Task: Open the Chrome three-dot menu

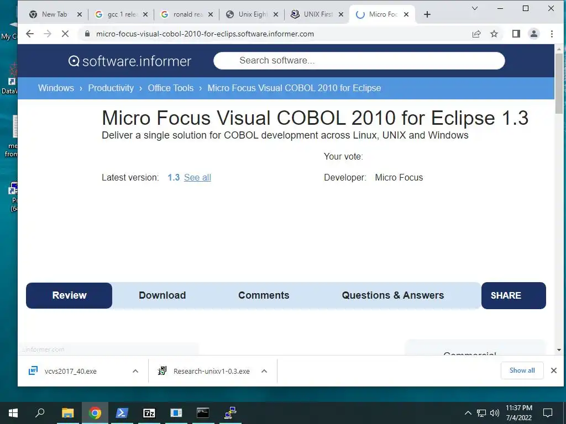Action: [552, 34]
